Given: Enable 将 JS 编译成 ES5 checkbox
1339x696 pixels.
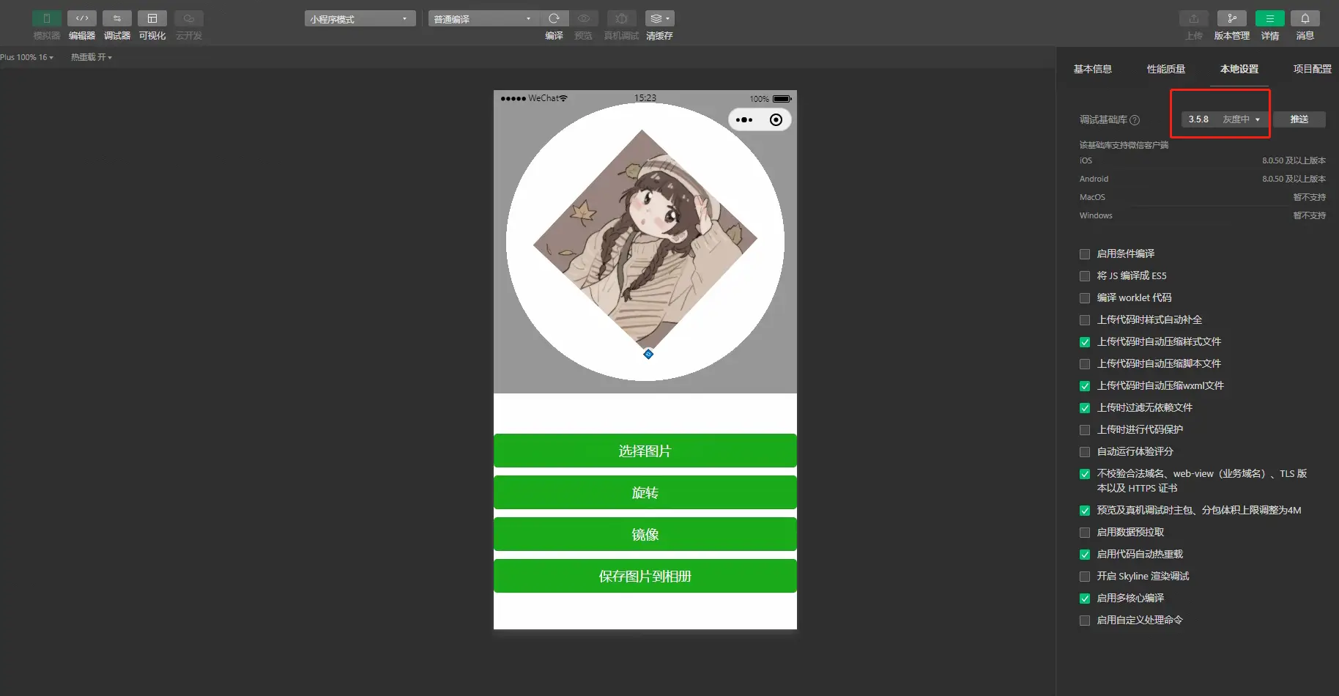Looking at the screenshot, I should [1085, 276].
